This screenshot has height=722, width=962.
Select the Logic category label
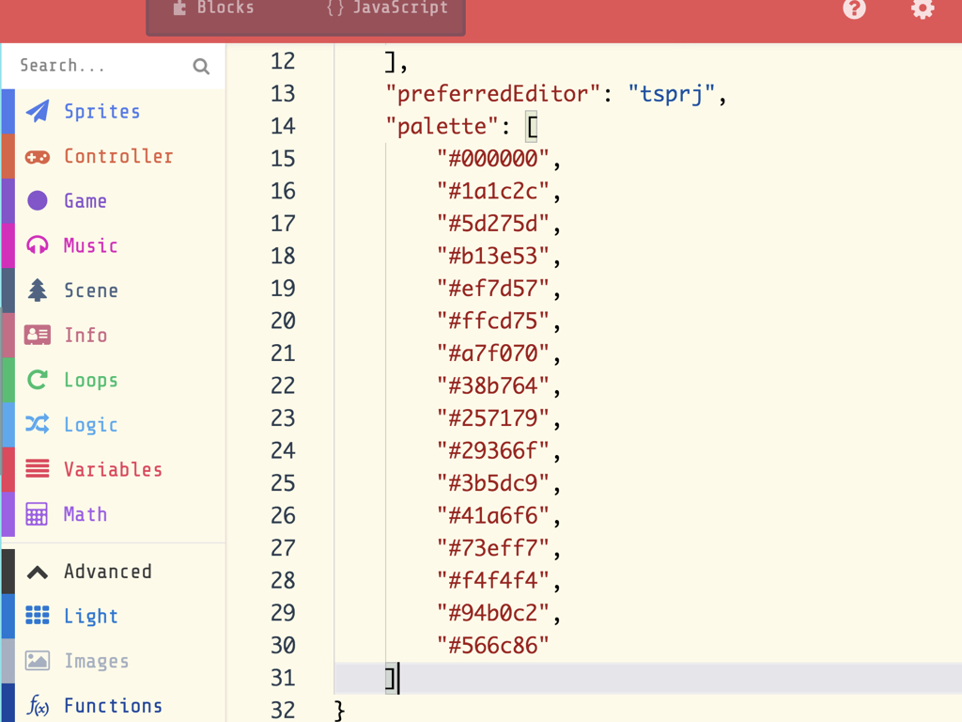[x=91, y=425]
